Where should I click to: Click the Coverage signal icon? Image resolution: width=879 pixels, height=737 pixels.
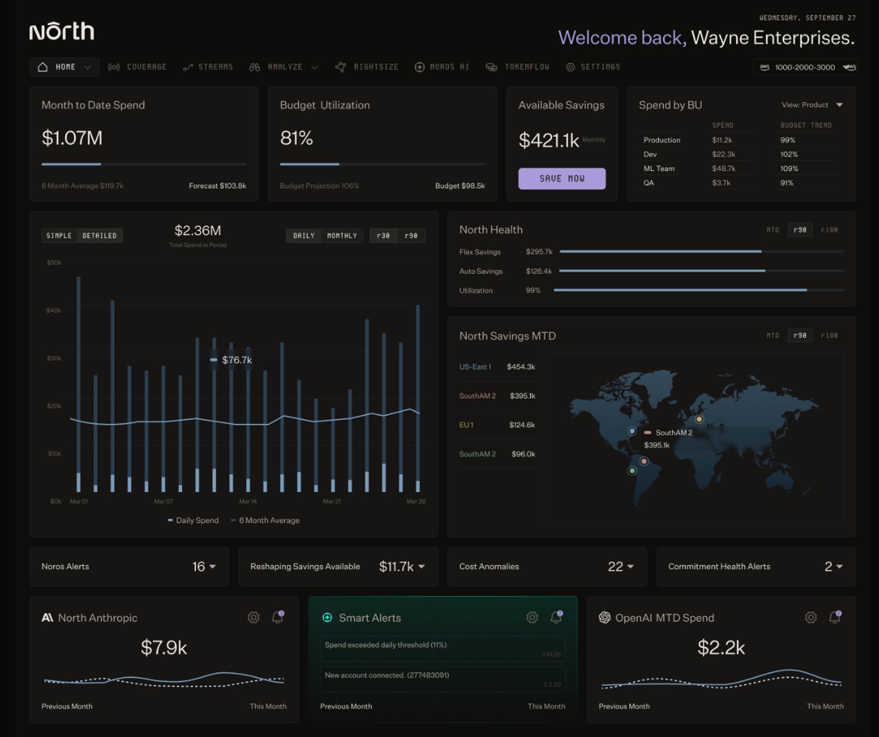click(x=114, y=67)
